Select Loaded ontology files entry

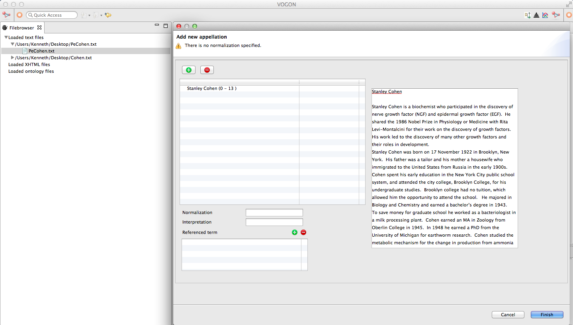click(31, 71)
